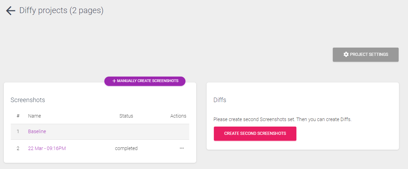The width and height of the screenshot is (408, 169).
Task: Open the 22 Mar - 09:16PM screenshot set
Action: point(47,148)
